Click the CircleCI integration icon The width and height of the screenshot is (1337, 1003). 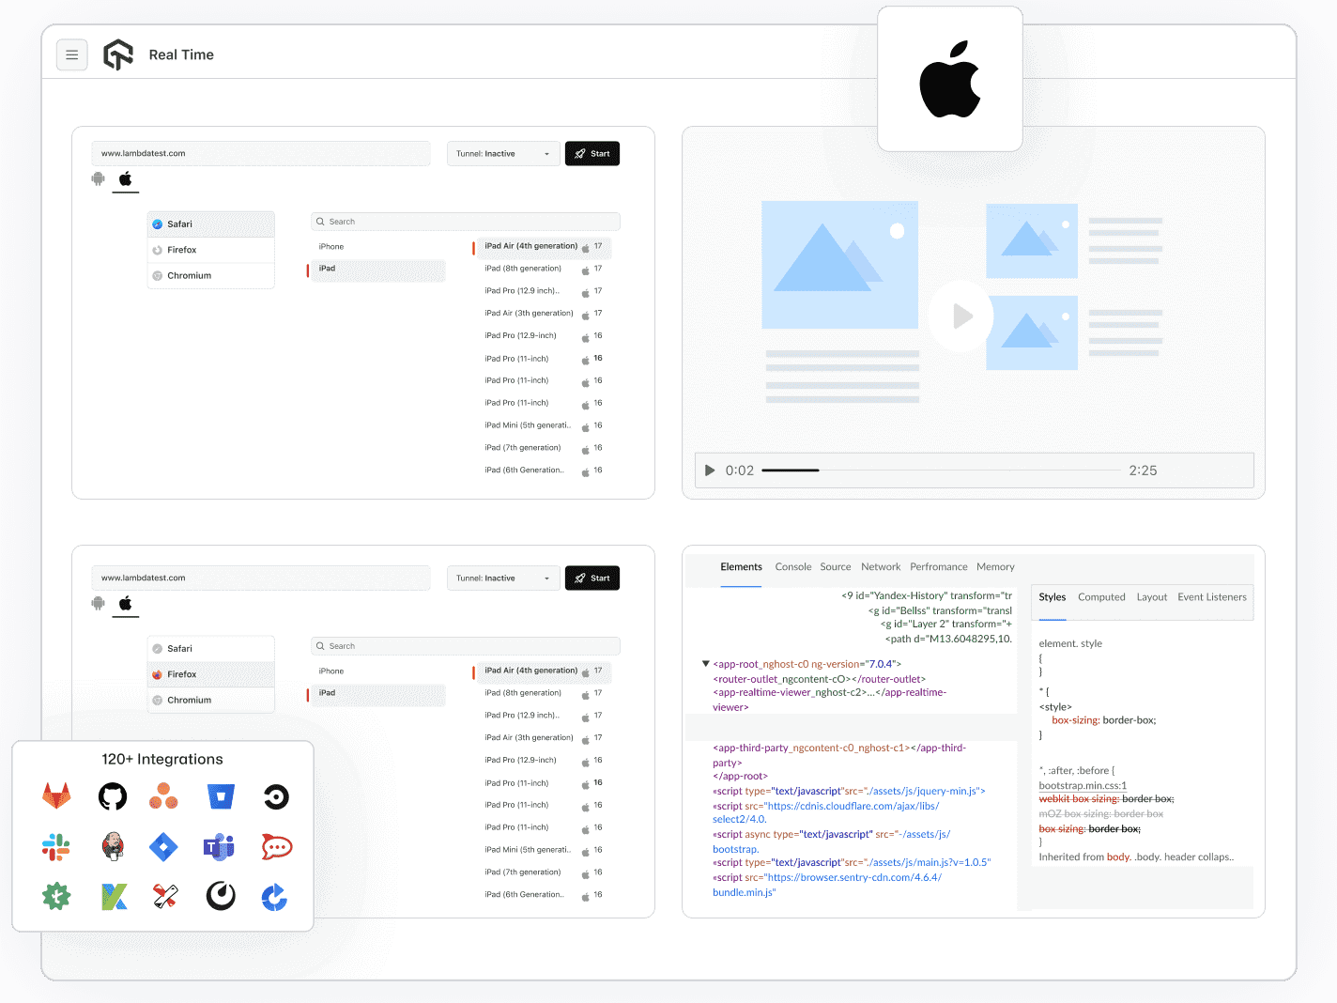coord(276,797)
